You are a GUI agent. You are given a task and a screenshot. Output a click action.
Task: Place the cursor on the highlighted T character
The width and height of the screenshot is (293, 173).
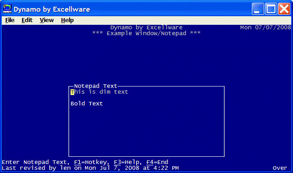(72, 92)
